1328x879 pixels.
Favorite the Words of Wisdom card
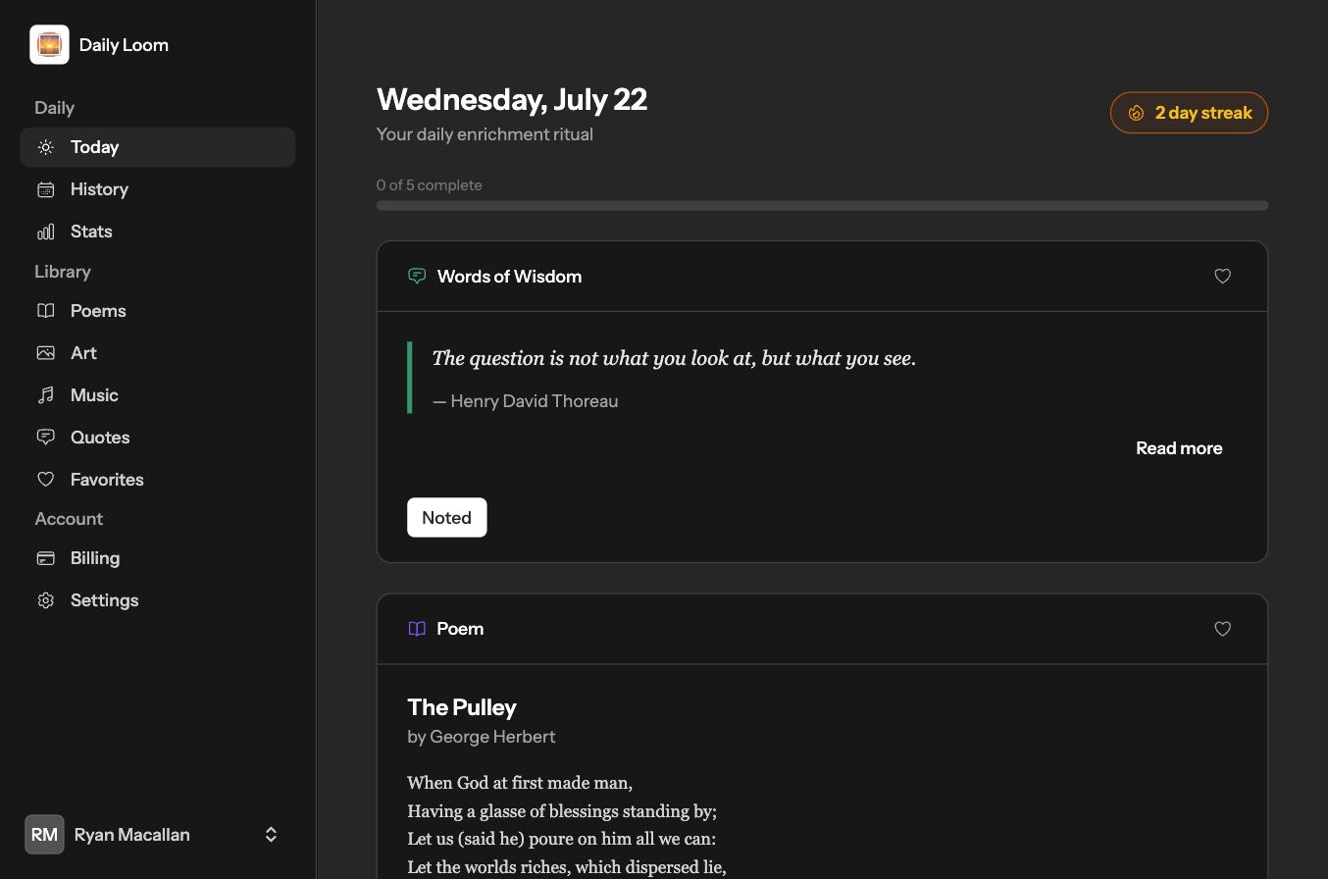click(x=1222, y=277)
